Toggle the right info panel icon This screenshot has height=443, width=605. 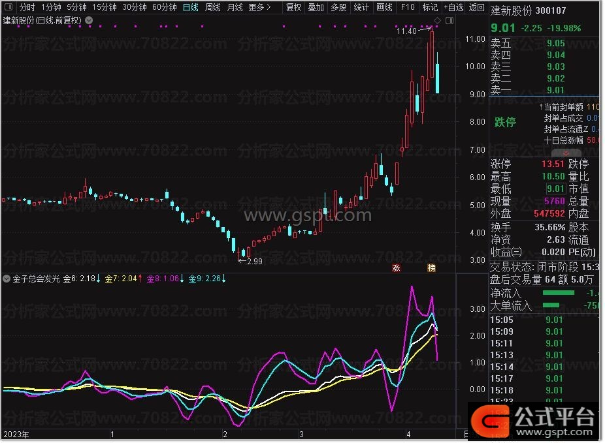450,20
